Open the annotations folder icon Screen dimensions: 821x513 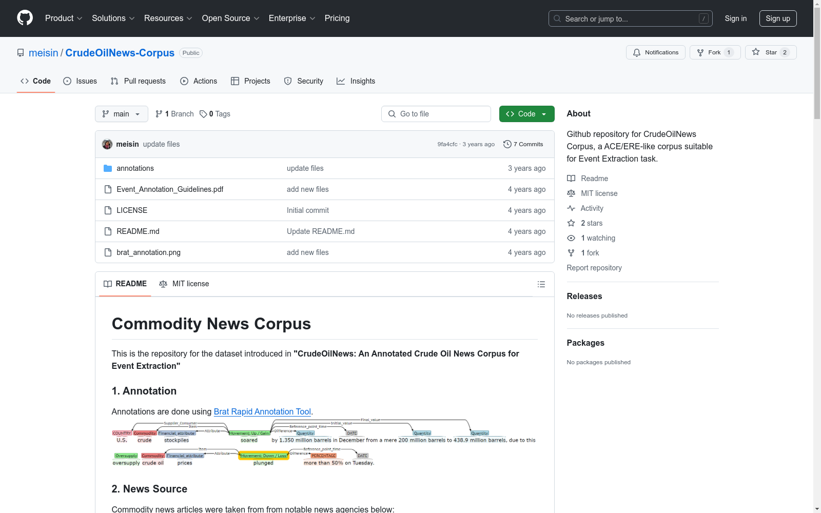pos(108,168)
